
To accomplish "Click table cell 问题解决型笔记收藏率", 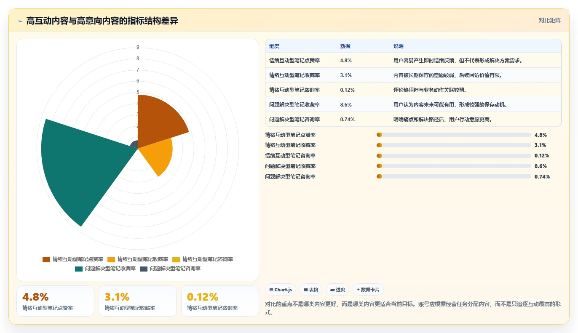I will tap(294, 105).
